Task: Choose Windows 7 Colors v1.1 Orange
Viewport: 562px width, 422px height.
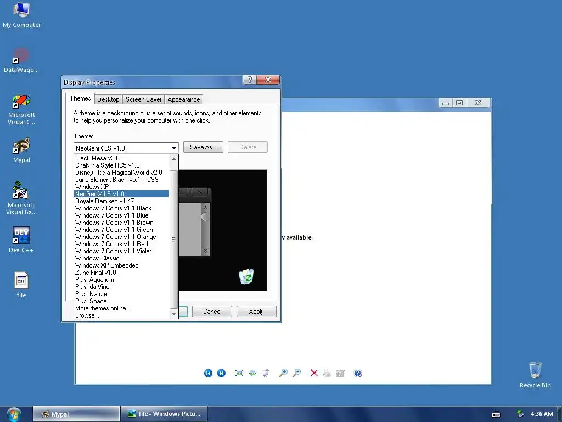Action: [x=121, y=237]
